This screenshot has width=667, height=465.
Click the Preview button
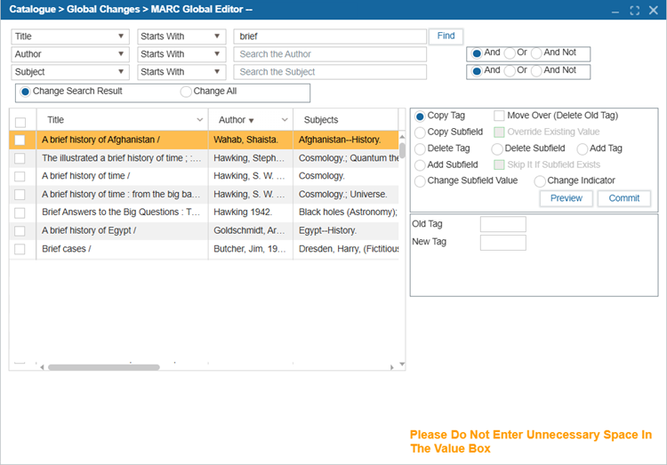pos(567,198)
